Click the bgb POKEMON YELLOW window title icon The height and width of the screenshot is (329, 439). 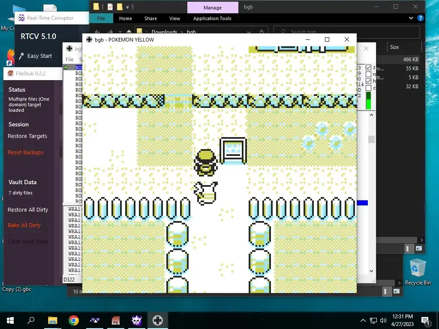coord(89,39)
